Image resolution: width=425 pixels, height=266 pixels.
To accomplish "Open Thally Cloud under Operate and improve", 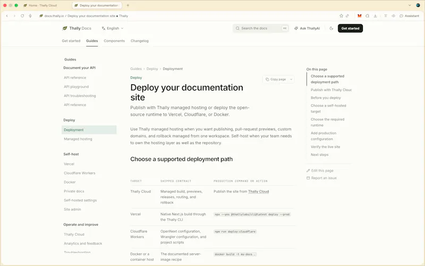I will 74,234.
